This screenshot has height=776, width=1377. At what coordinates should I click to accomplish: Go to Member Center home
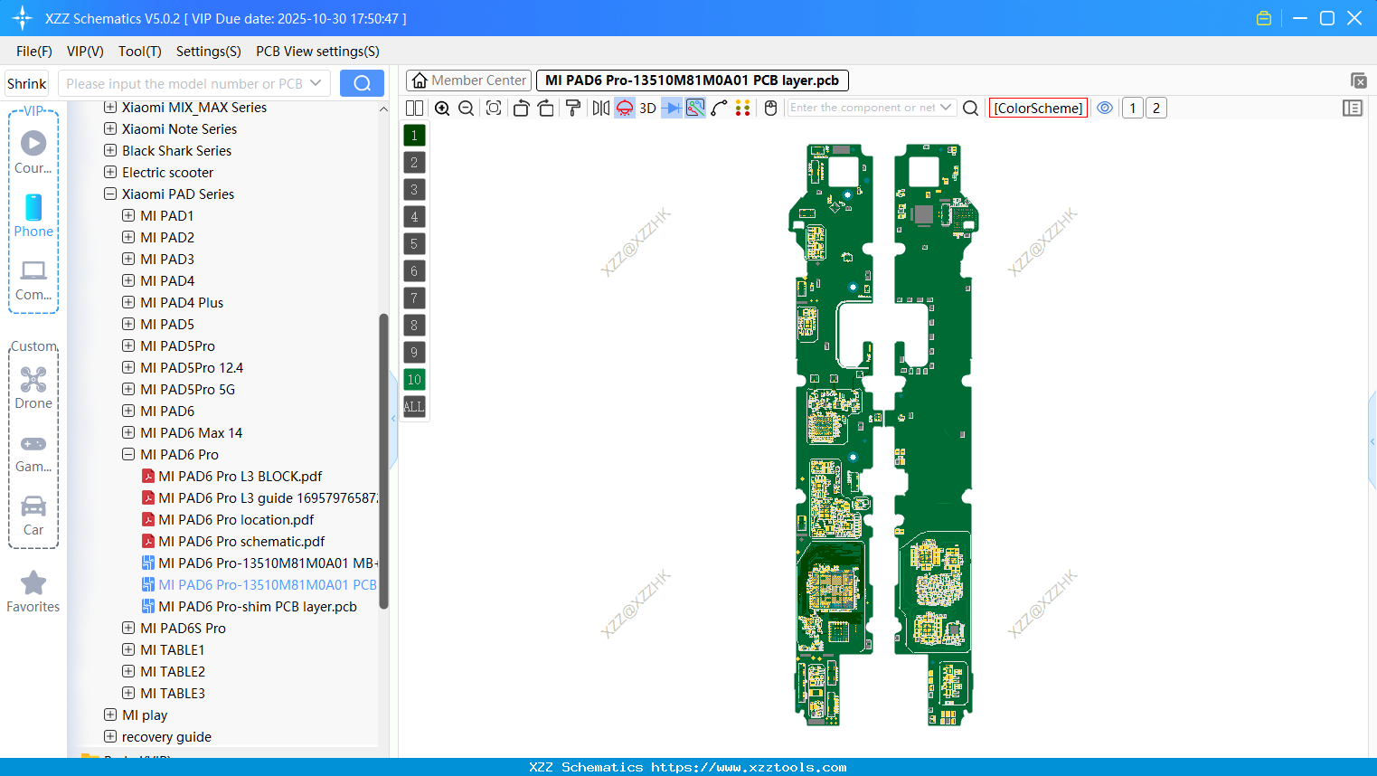[x=469, y=80]
